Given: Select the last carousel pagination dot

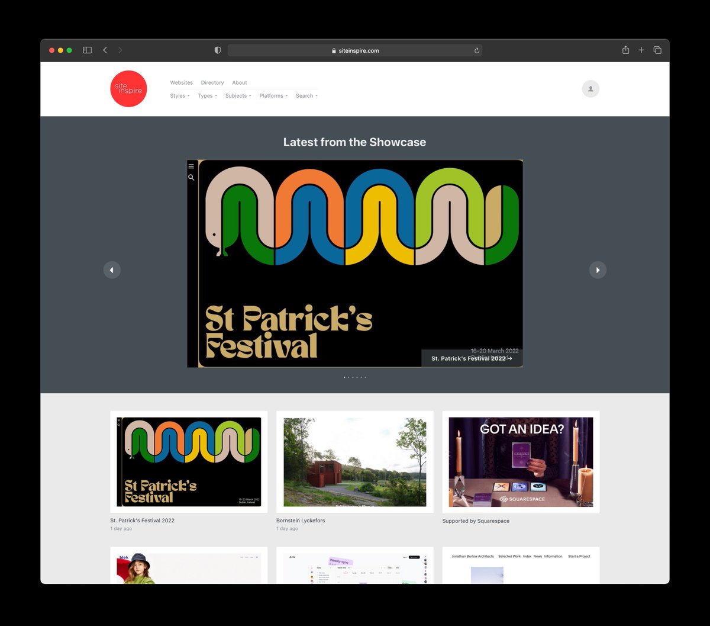Looking at the screenshot, I should pos(365,377).
